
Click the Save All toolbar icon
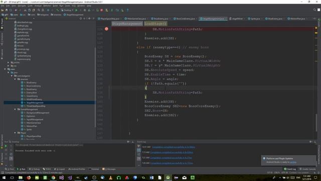pyautogui.click(x=7, y=10)
